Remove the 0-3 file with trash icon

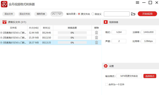point(96,42)
